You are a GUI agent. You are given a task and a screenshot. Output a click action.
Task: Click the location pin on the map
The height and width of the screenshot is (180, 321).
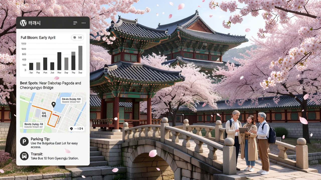(53, 105)
